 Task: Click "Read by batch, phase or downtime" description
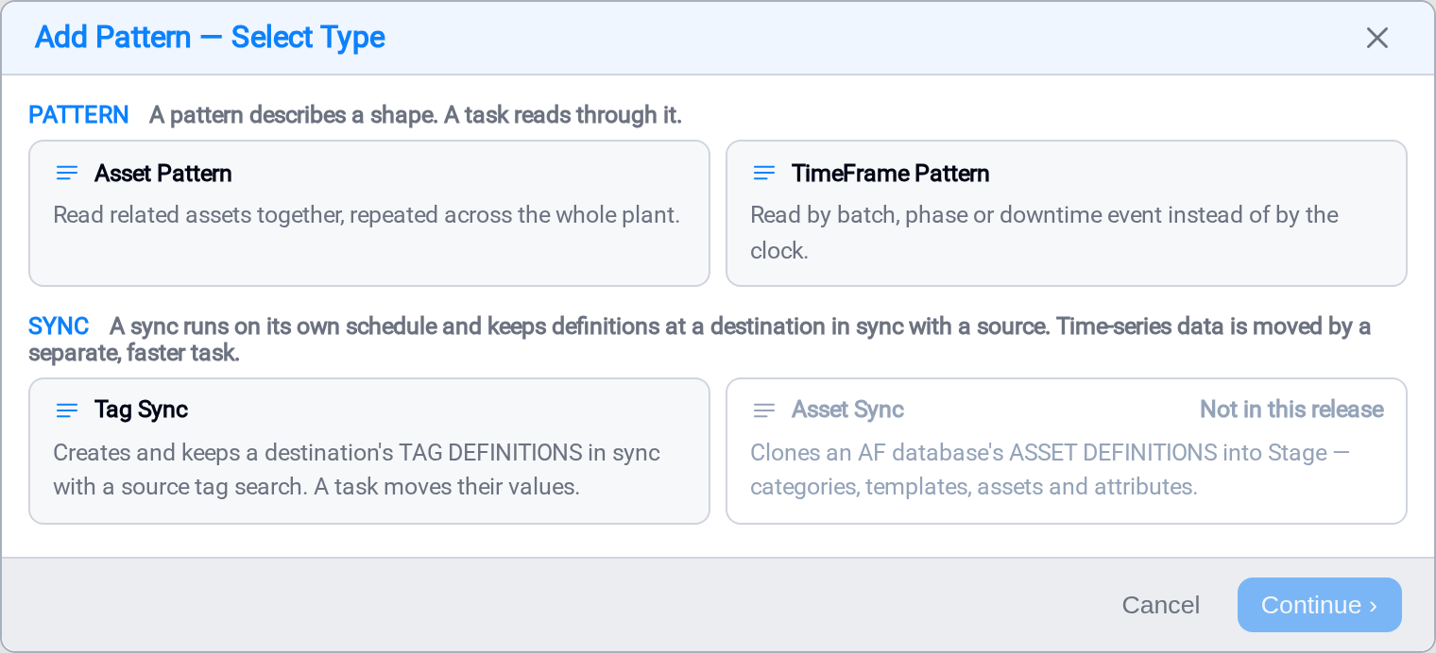point(1045,233)
